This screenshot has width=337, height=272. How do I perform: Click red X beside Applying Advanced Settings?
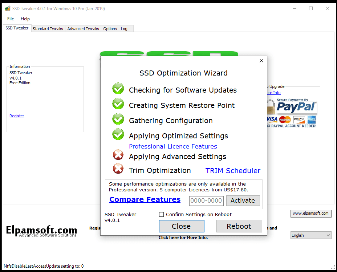pyautogui.click(x=118, y=155)
